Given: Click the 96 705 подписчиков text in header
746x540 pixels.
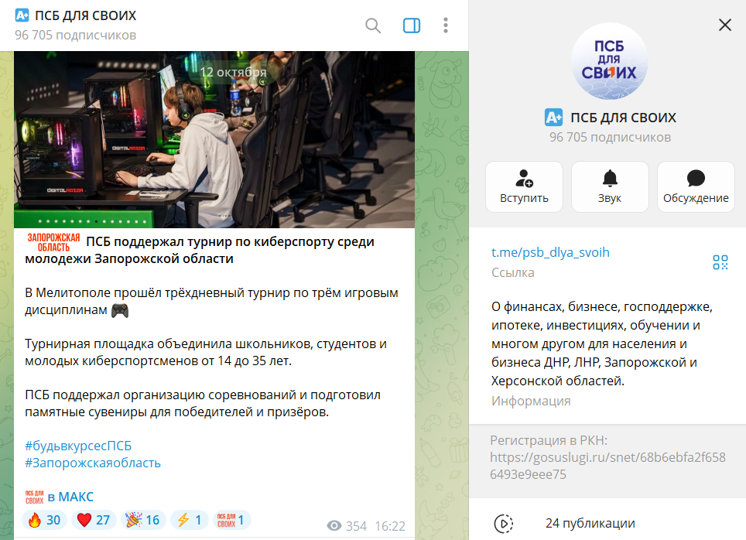Looking at the screenshot, I should 76,36.
